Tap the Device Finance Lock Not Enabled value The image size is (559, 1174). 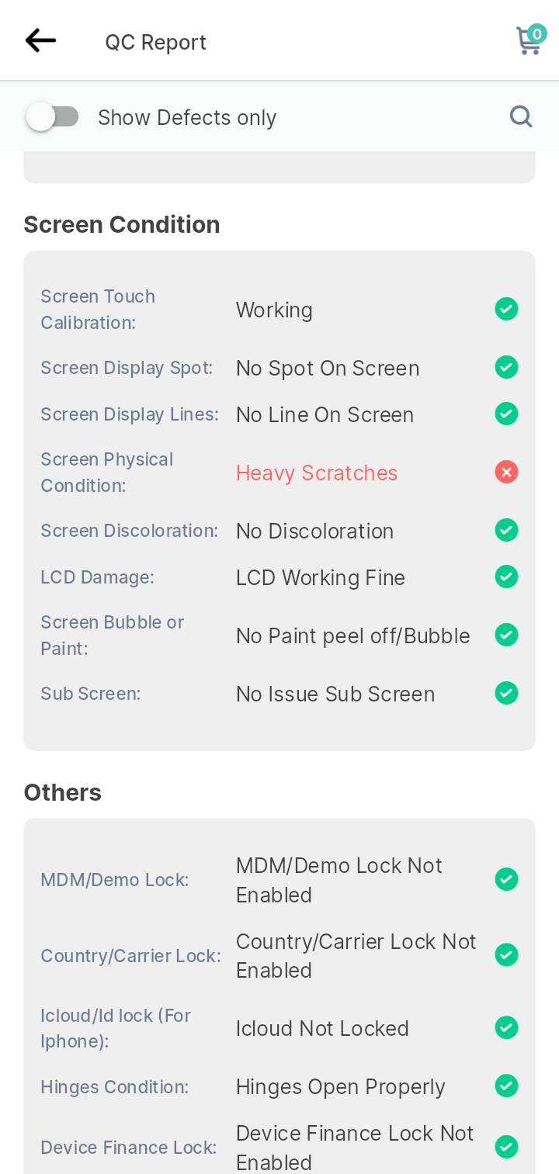click(x=355, y=1148)
